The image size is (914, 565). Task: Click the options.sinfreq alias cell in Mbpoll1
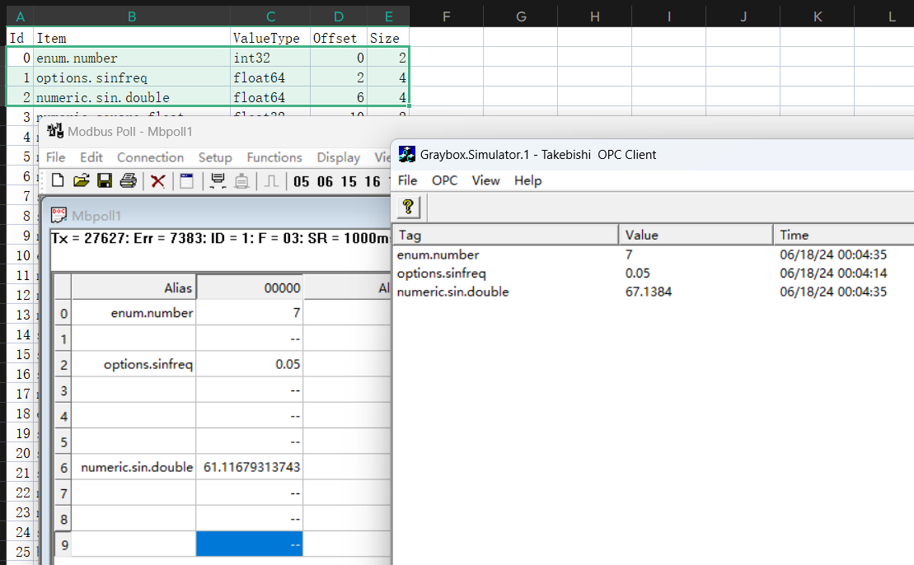pos(134,364)
